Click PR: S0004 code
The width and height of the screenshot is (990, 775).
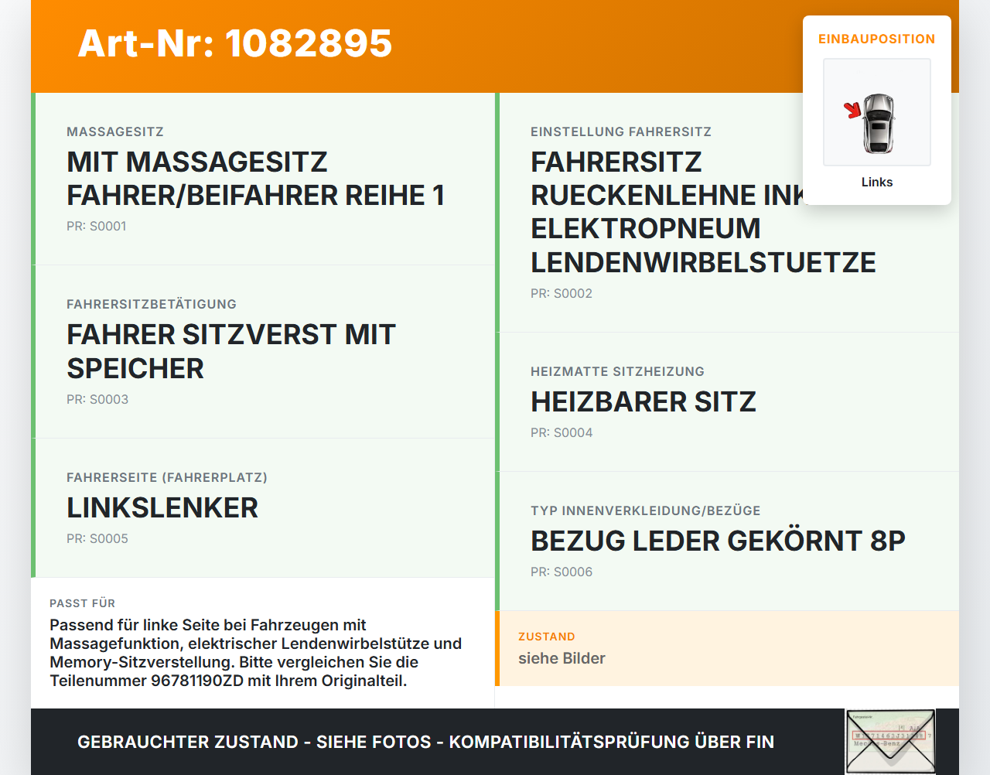562,432
